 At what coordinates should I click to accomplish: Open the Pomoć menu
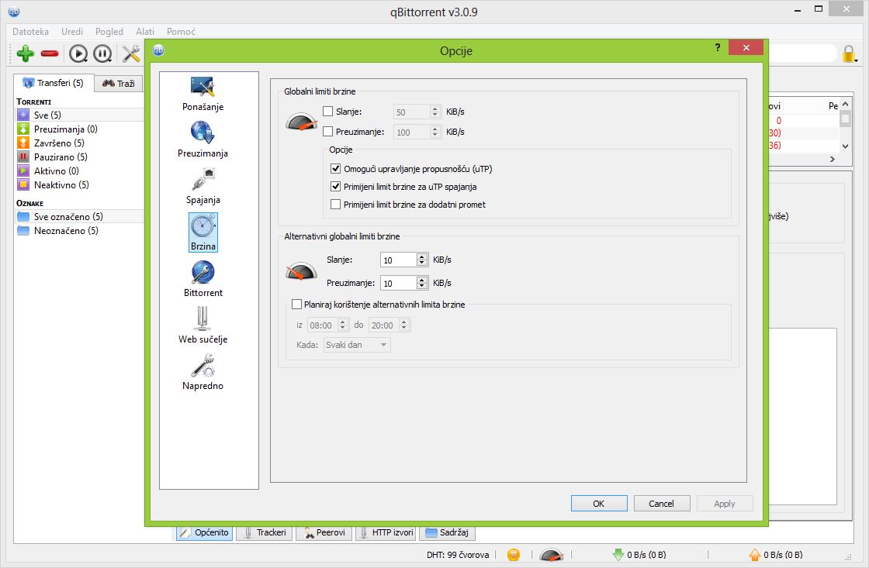(181, 32)
